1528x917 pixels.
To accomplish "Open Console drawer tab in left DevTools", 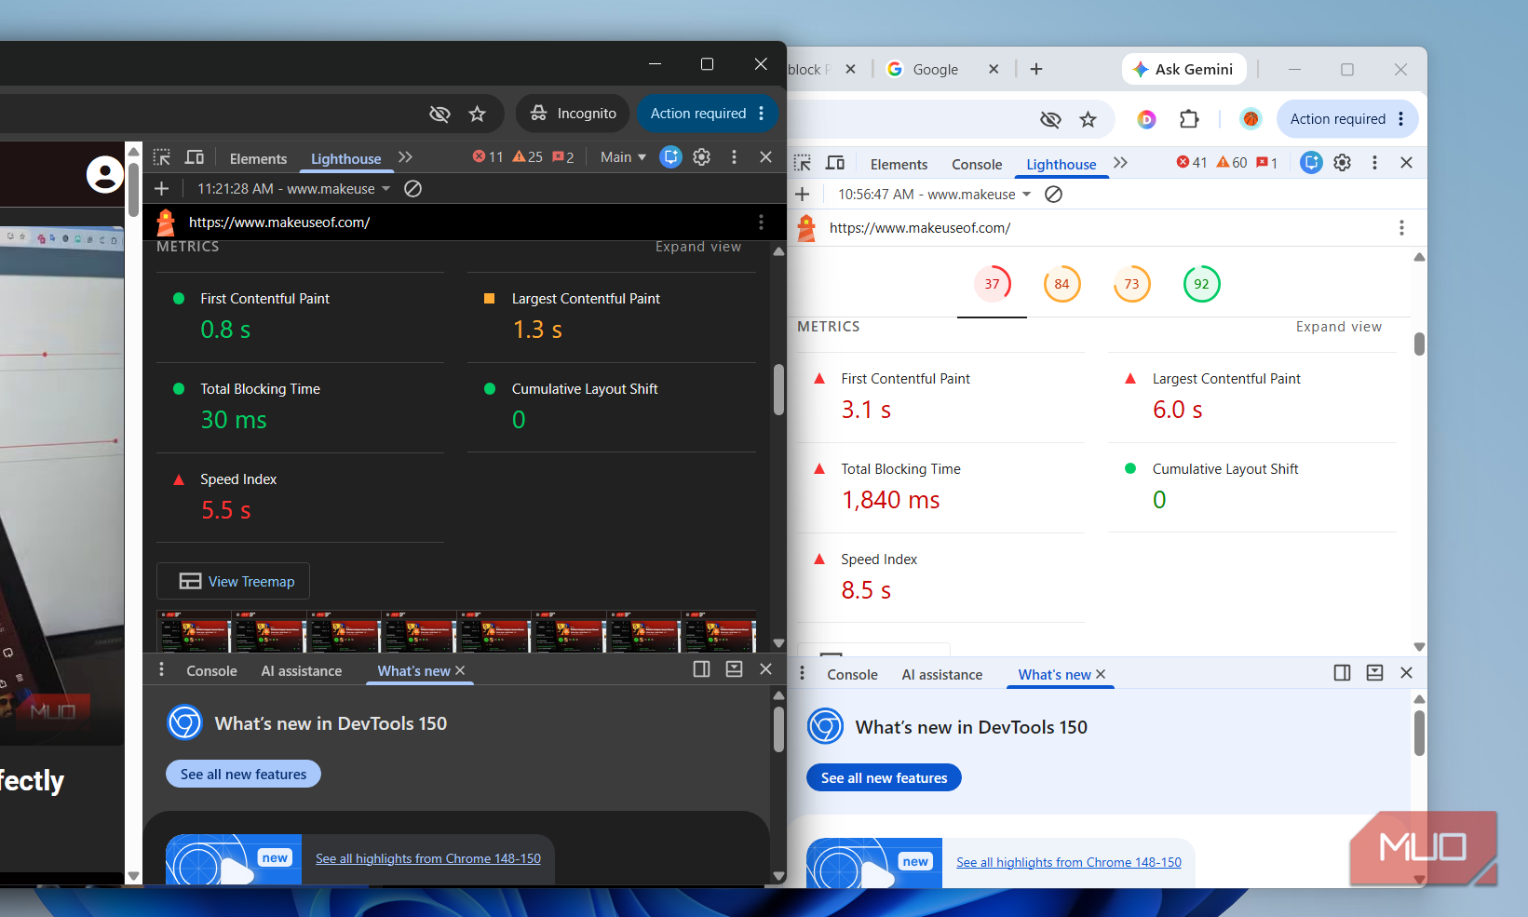I will pos(211,671).
